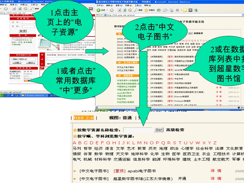
Task: Open 中经专网 green link in sidebar
Action: click(x=121, y=99)
